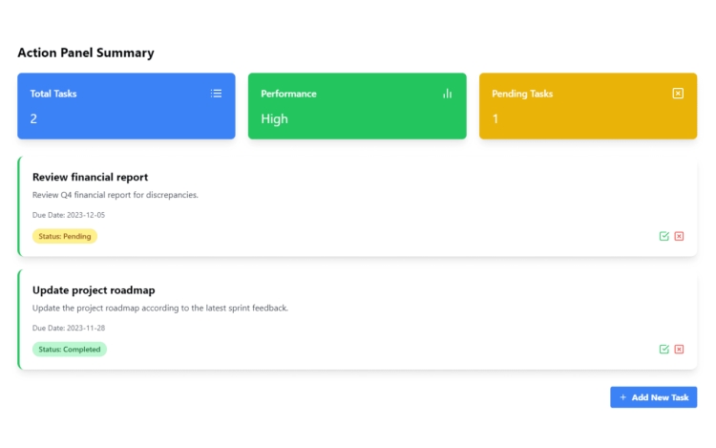Select the Update project roadmap title
The image size is (716, 448).
[94, 290]
